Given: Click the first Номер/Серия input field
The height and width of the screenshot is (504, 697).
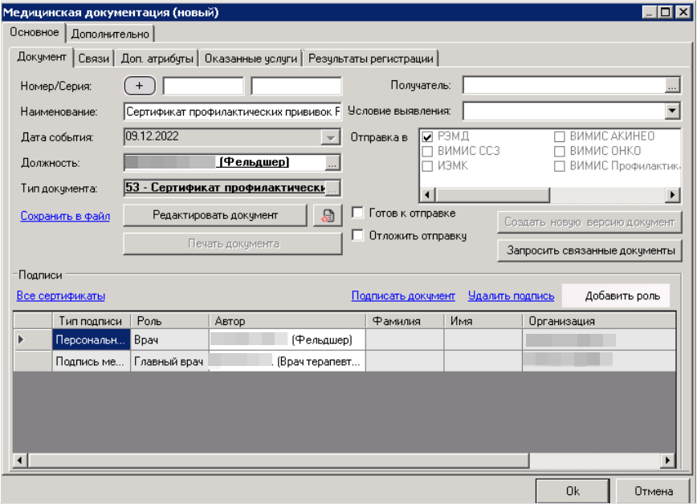Looking at the screenshot, I should pyautogui.click(x=203, y=86).
